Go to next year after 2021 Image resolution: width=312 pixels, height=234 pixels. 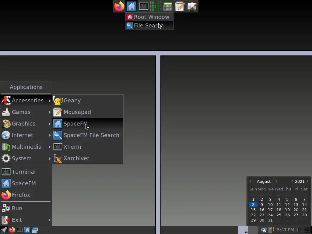[x=307, y=181]
